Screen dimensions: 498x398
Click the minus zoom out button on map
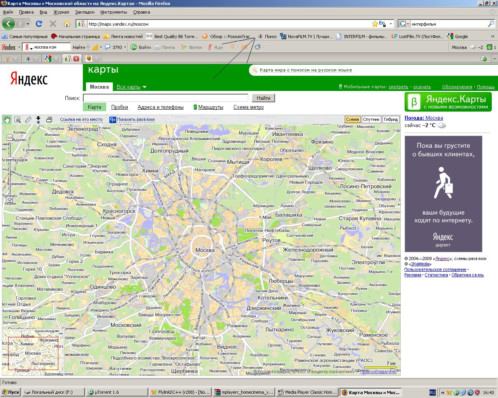coord(10,137)
